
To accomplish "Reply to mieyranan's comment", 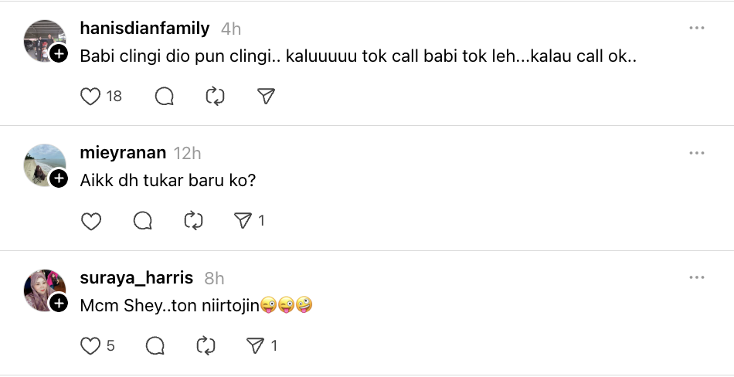I will click(x=143, y=221).
